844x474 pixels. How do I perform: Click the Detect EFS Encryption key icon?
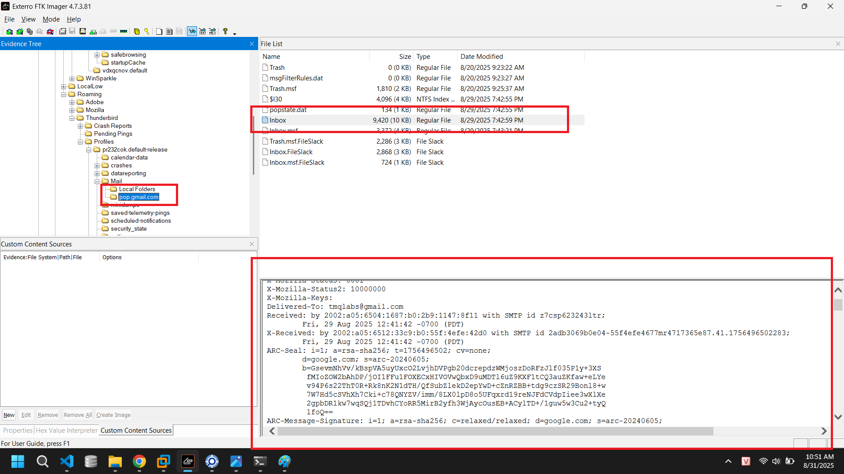[x=146, y=32]
